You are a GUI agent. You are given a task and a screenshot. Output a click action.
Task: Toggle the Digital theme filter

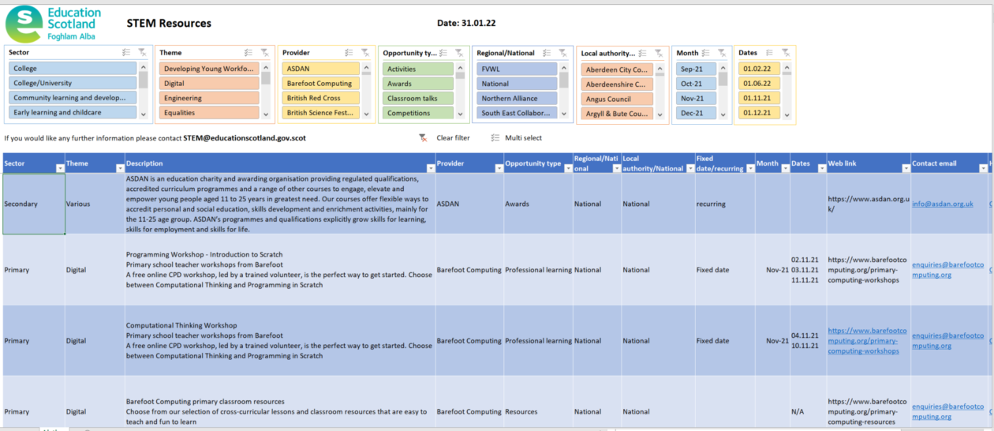coord(209,83)
